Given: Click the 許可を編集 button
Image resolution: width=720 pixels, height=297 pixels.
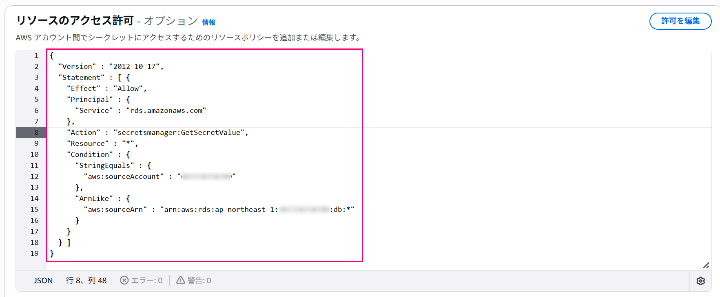Looking at the screenshot, I should 680,21.
